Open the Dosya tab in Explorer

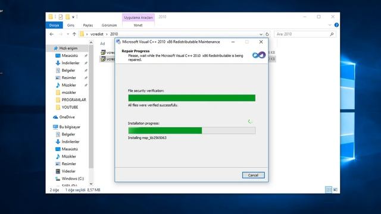[x=54, y=25]
